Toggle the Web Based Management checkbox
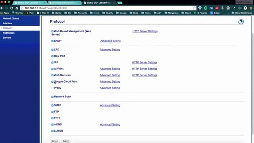Viewport: 254px width, 143px height. point(52,31)
